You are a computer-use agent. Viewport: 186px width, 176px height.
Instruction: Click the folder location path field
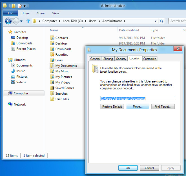(x=138, y=99)
